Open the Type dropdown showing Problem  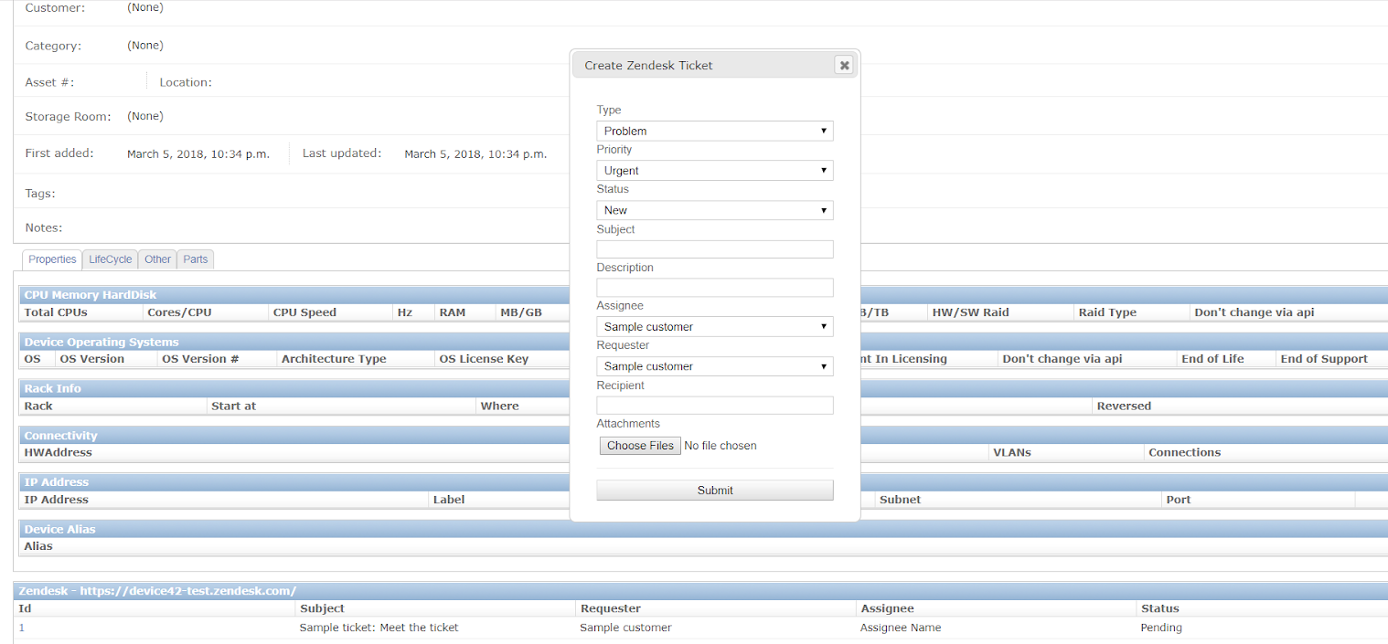click(x=715, y=131)
